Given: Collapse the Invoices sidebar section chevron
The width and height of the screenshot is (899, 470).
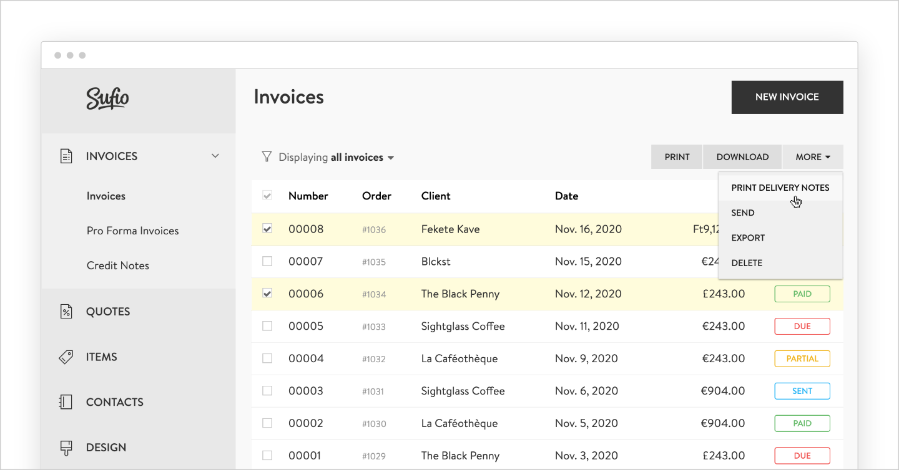Looking at the screenshot, I should [215, 156].
